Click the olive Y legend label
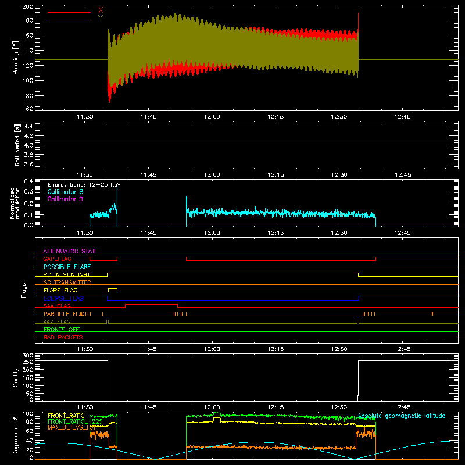This screenshot has height=465, width=465. (101, 18)
